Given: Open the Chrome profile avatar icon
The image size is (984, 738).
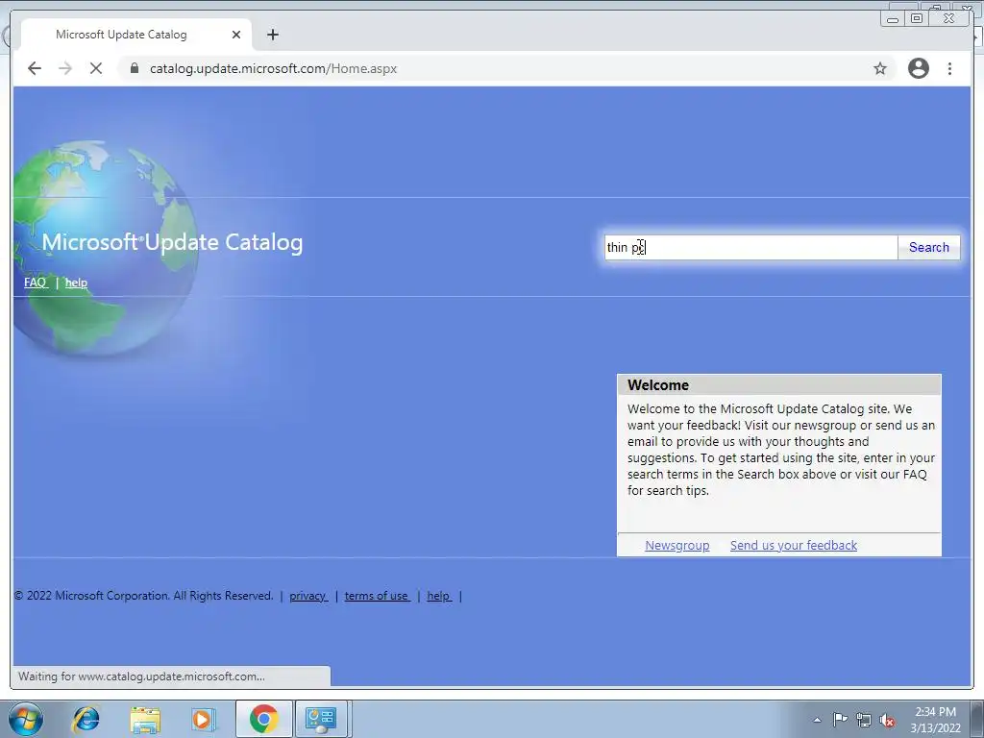Looking at the screenshot, I should pos(918,68).
